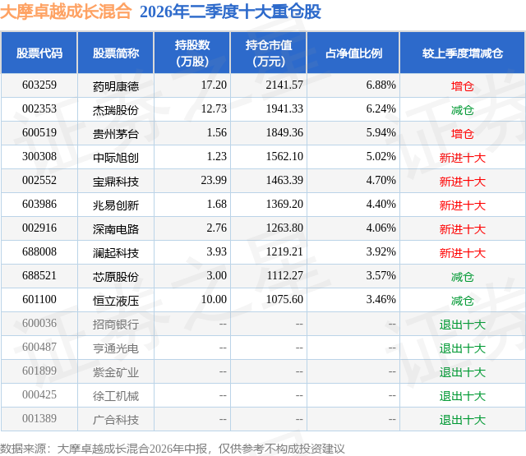Select stock code 001389 for 广合科技
This screenshot has height=456, width=526.
39,418
